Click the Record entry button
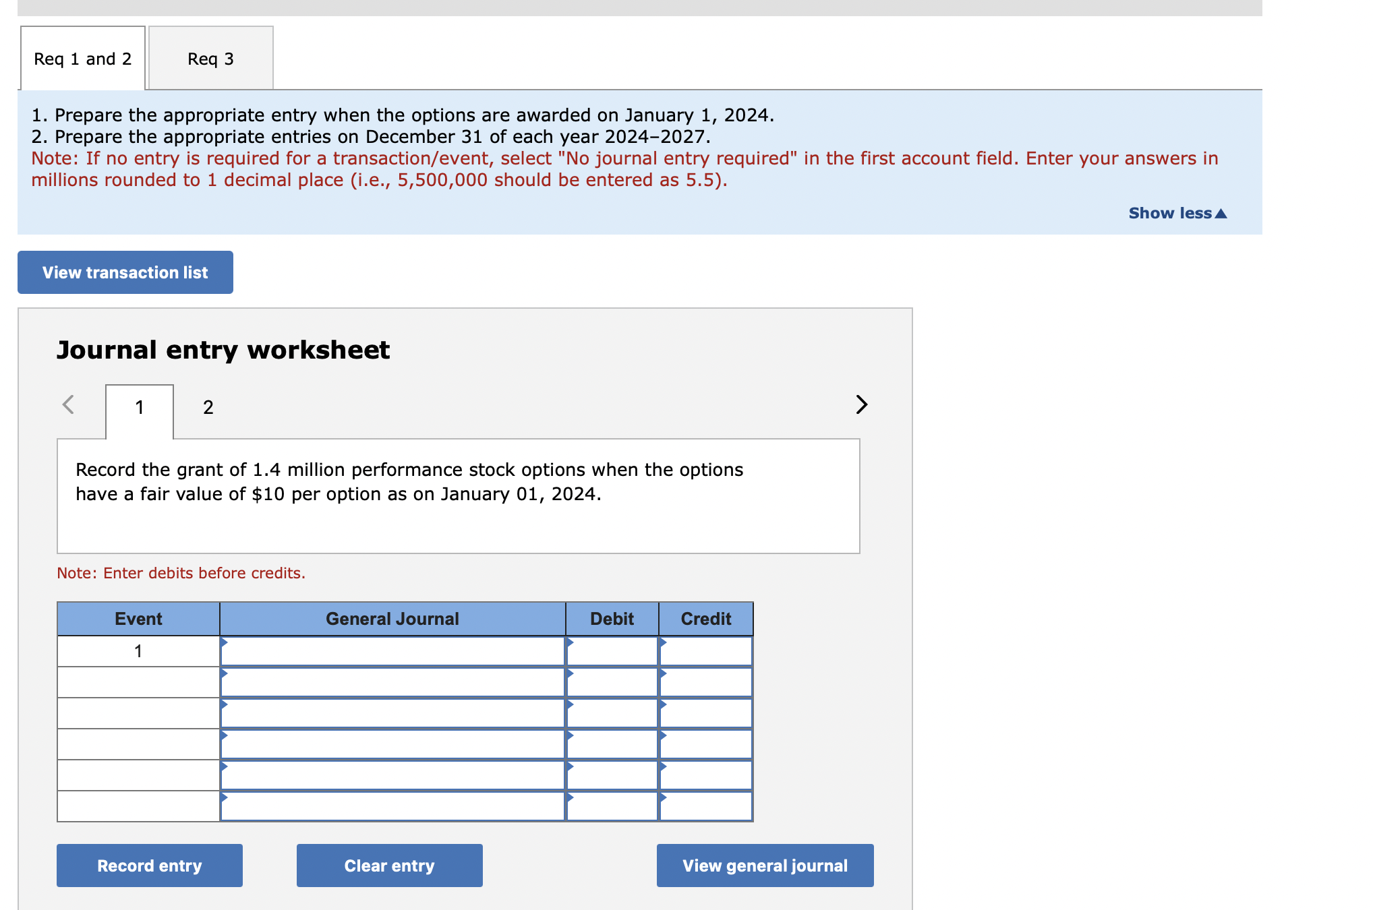The height and width of the screenshot is (910, 1373). point(149,866)
